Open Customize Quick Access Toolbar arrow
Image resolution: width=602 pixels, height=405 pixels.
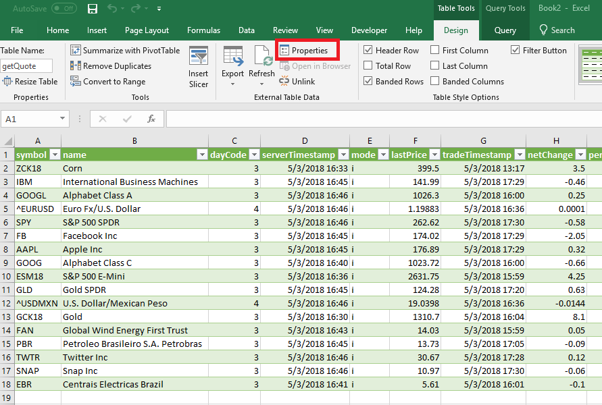pyautogui.click(x=159, y=8)
